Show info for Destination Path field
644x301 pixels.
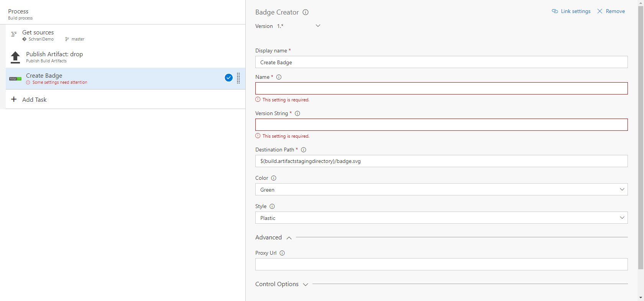pyautogui.click(x=304, y=150)
